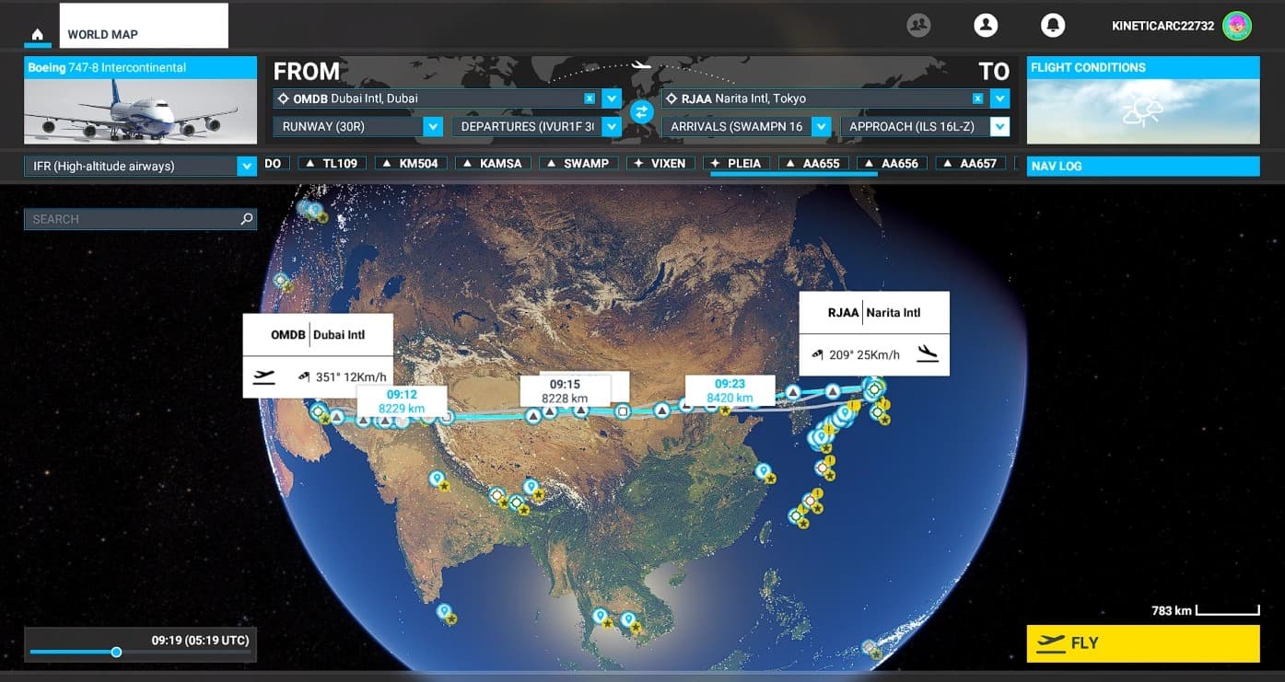
Task: Expand the RUNWAY (30R) dropdown
Action: [433, 127]
